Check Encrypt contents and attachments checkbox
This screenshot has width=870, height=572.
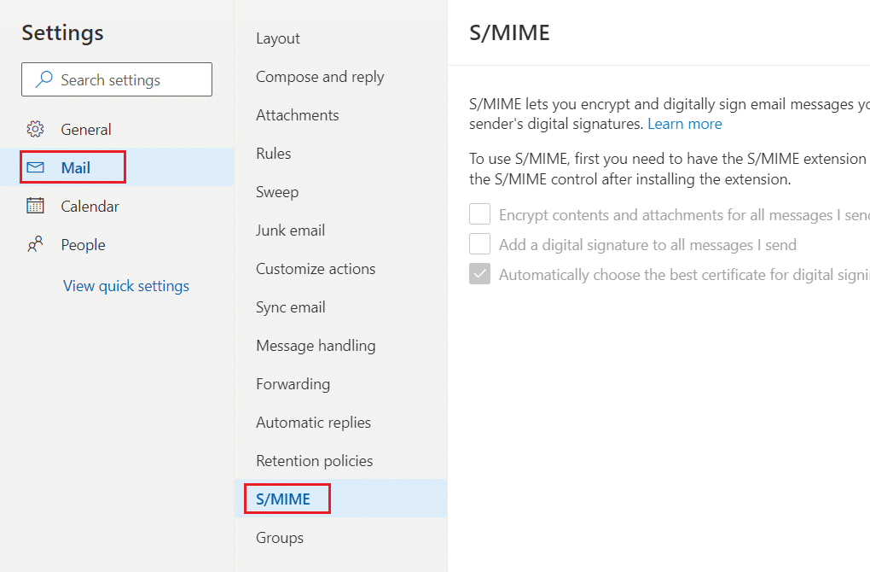pyautogui.click(x=480, y=215)
